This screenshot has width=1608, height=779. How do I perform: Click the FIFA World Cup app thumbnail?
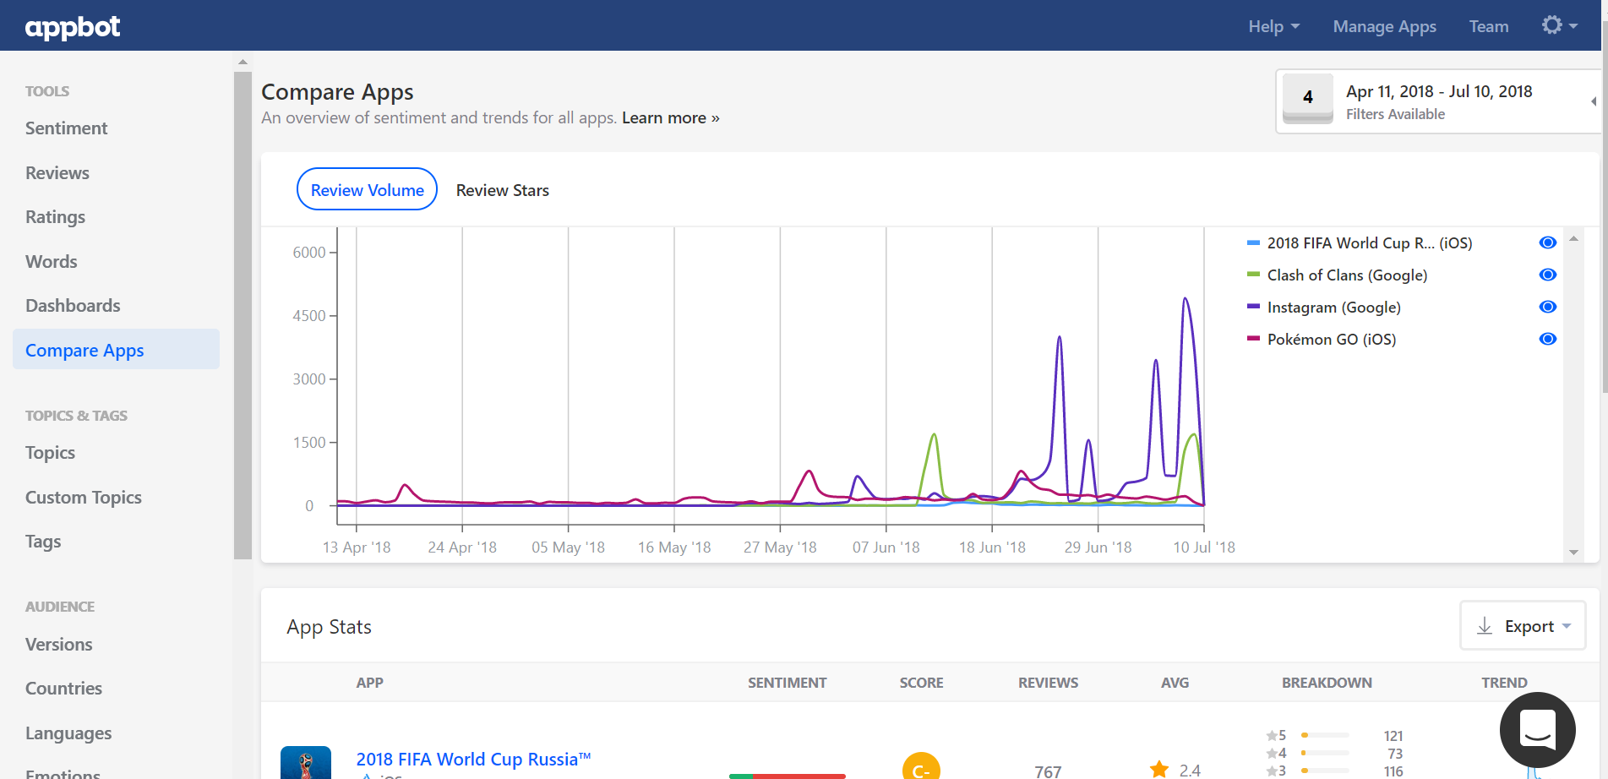click(x=306, y=762)
